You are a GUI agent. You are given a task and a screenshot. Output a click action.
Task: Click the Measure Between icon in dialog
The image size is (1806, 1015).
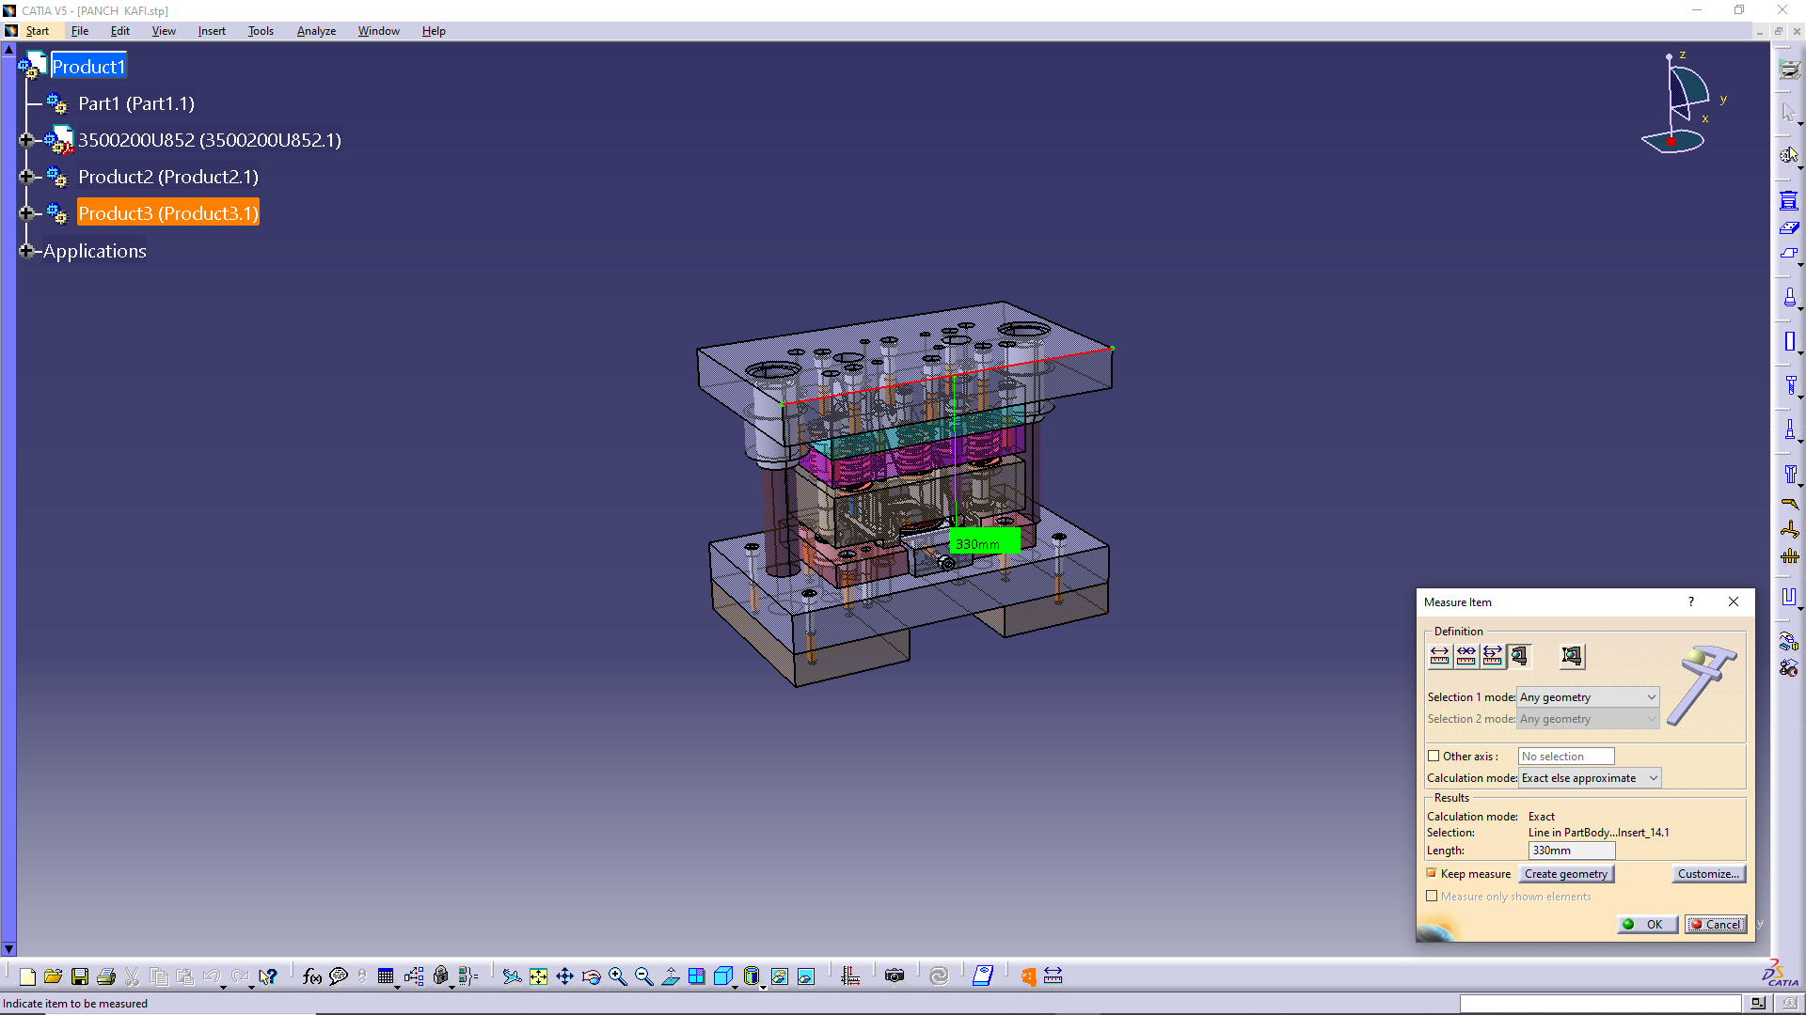[1439, 656]
